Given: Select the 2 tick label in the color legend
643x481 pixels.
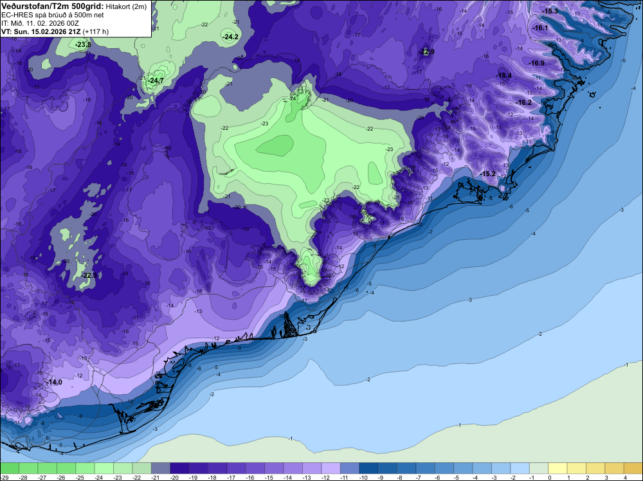Looking at the screenshot, I should coord(587,478).
